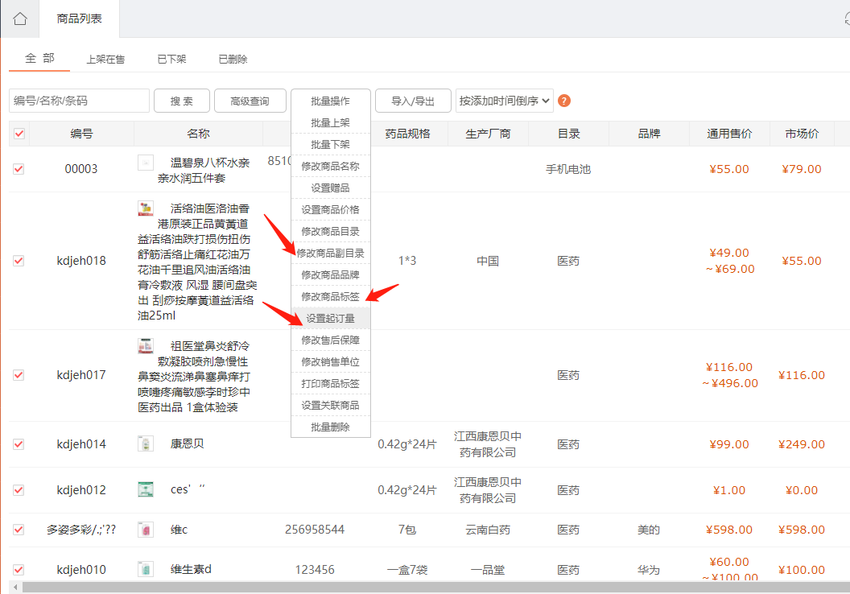Choose 批量删除 menu item

tap(331, 427)
